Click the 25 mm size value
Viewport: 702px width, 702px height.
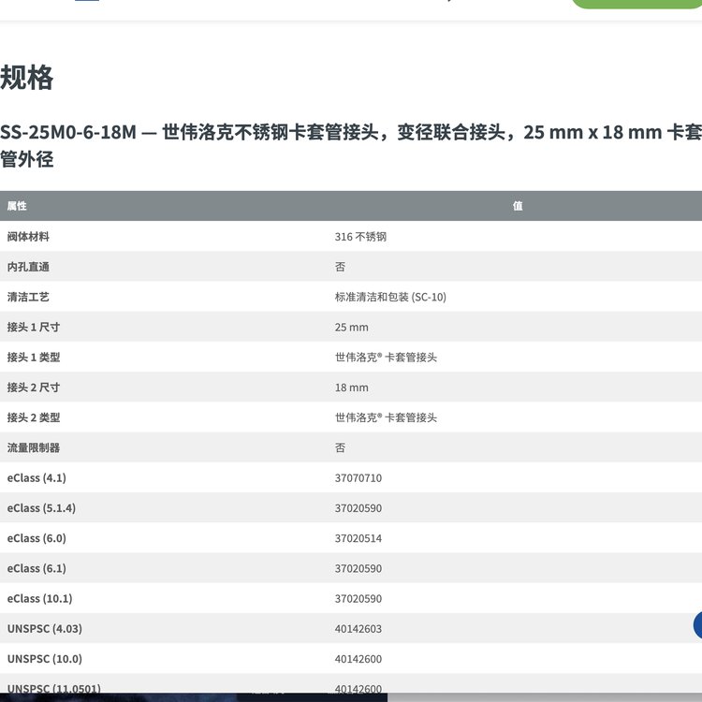pos(351,328)
